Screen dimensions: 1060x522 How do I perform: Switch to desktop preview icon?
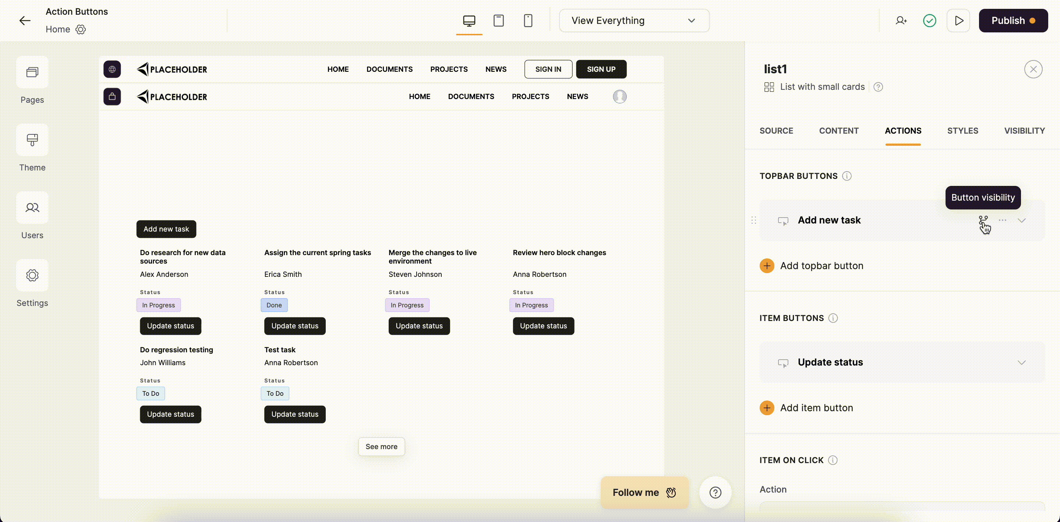(469, 21)
